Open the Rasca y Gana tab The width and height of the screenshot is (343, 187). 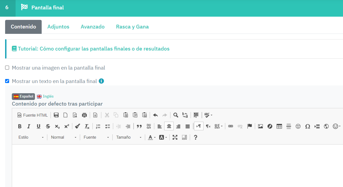[x=132, y=27]
